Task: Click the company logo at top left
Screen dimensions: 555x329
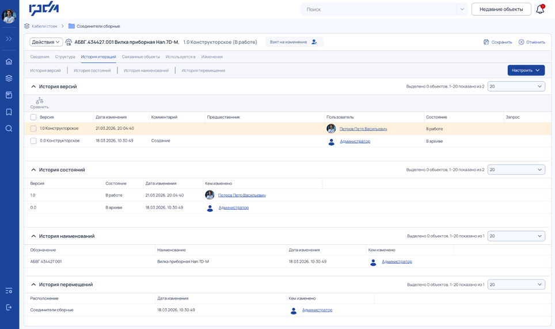Action: 44,9
